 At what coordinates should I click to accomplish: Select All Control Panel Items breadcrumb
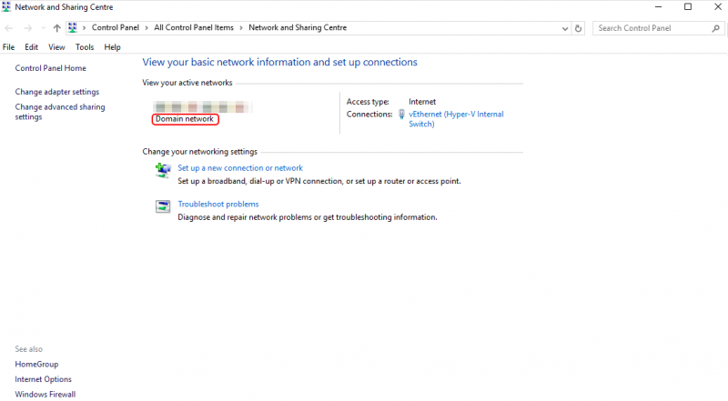pyautogui.click(x=194, y=27)
